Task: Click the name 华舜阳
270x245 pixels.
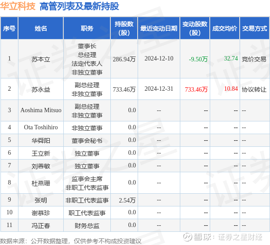Action: (41, 141)
